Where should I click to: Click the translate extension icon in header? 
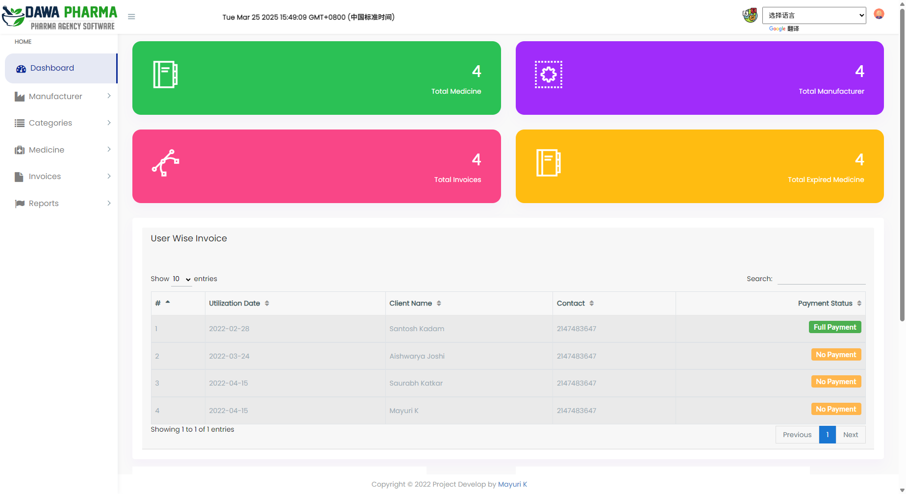(x=750, y=15)
